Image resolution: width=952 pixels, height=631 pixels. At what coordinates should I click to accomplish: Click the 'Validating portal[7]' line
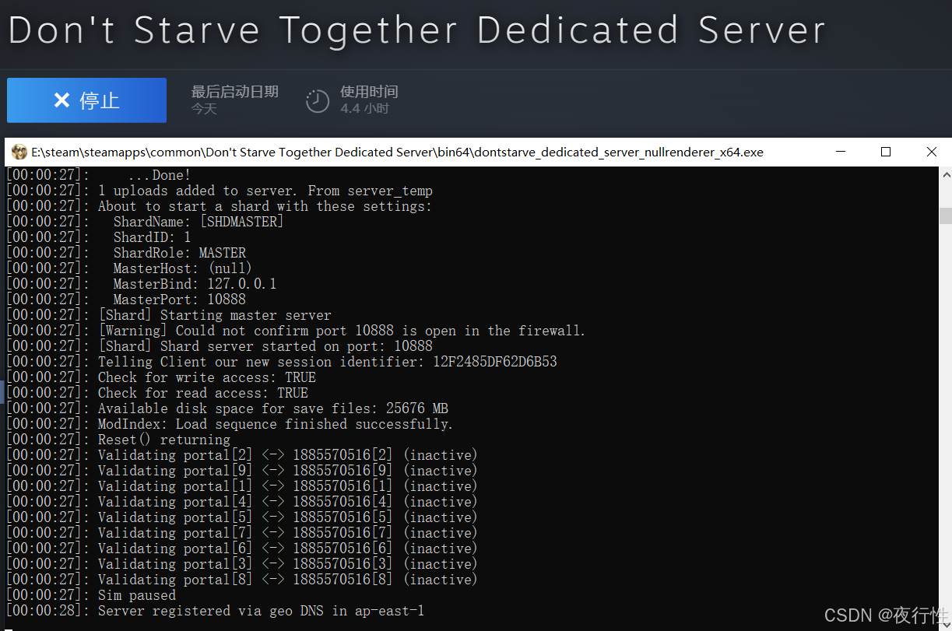(241, 533)
